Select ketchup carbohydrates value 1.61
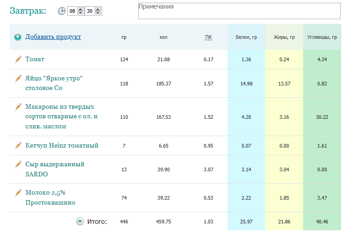This screenshot has height=233, width=342. click(x=322, y=146)
